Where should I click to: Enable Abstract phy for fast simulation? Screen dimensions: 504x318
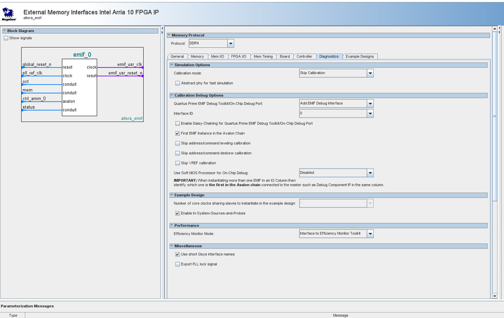pyautogui.click(x=178, y=83)
